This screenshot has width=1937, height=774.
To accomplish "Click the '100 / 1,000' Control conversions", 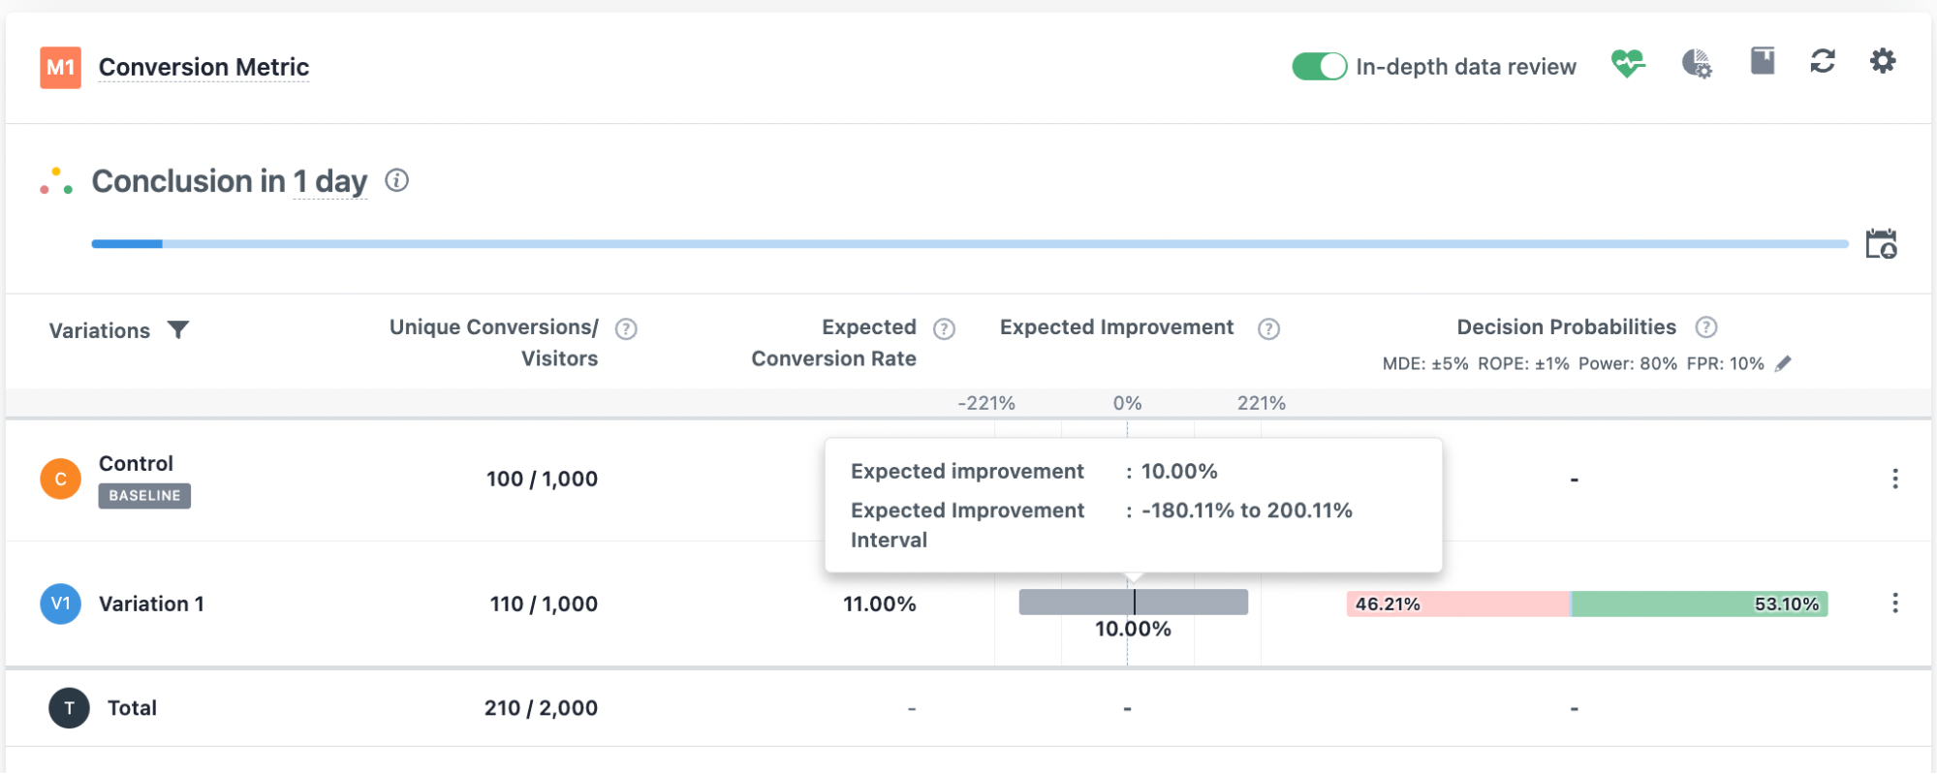I will [x=542, y=479].
